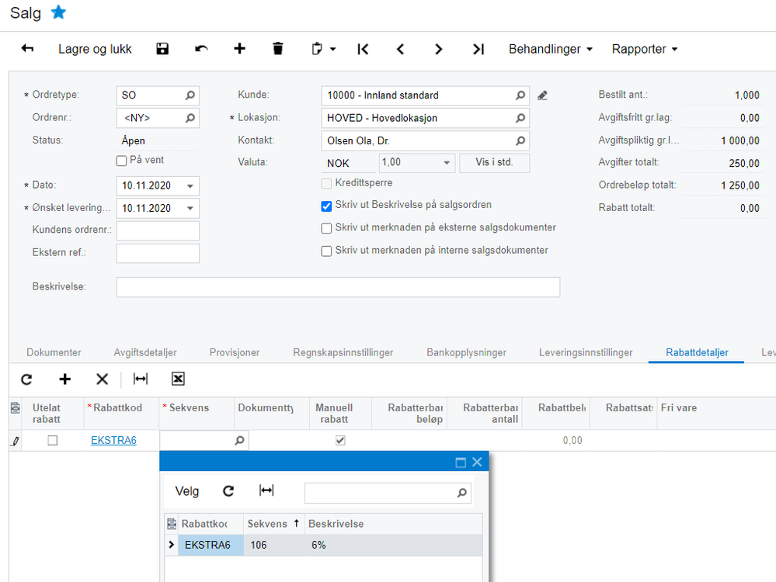
Task: Uncheck Skriv ut Beskrivelse på salgsordren
Action: point(327,206)
